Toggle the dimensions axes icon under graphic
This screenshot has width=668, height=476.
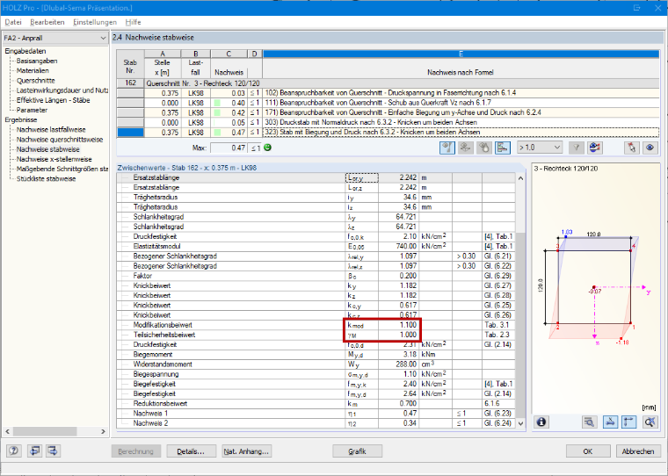pos(629,422)
